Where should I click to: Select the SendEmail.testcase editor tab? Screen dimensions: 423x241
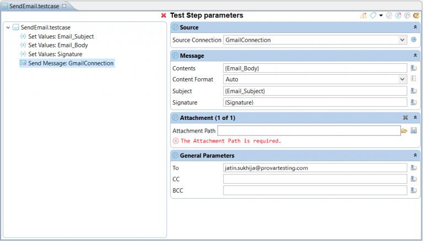click(x=34, y=6)
